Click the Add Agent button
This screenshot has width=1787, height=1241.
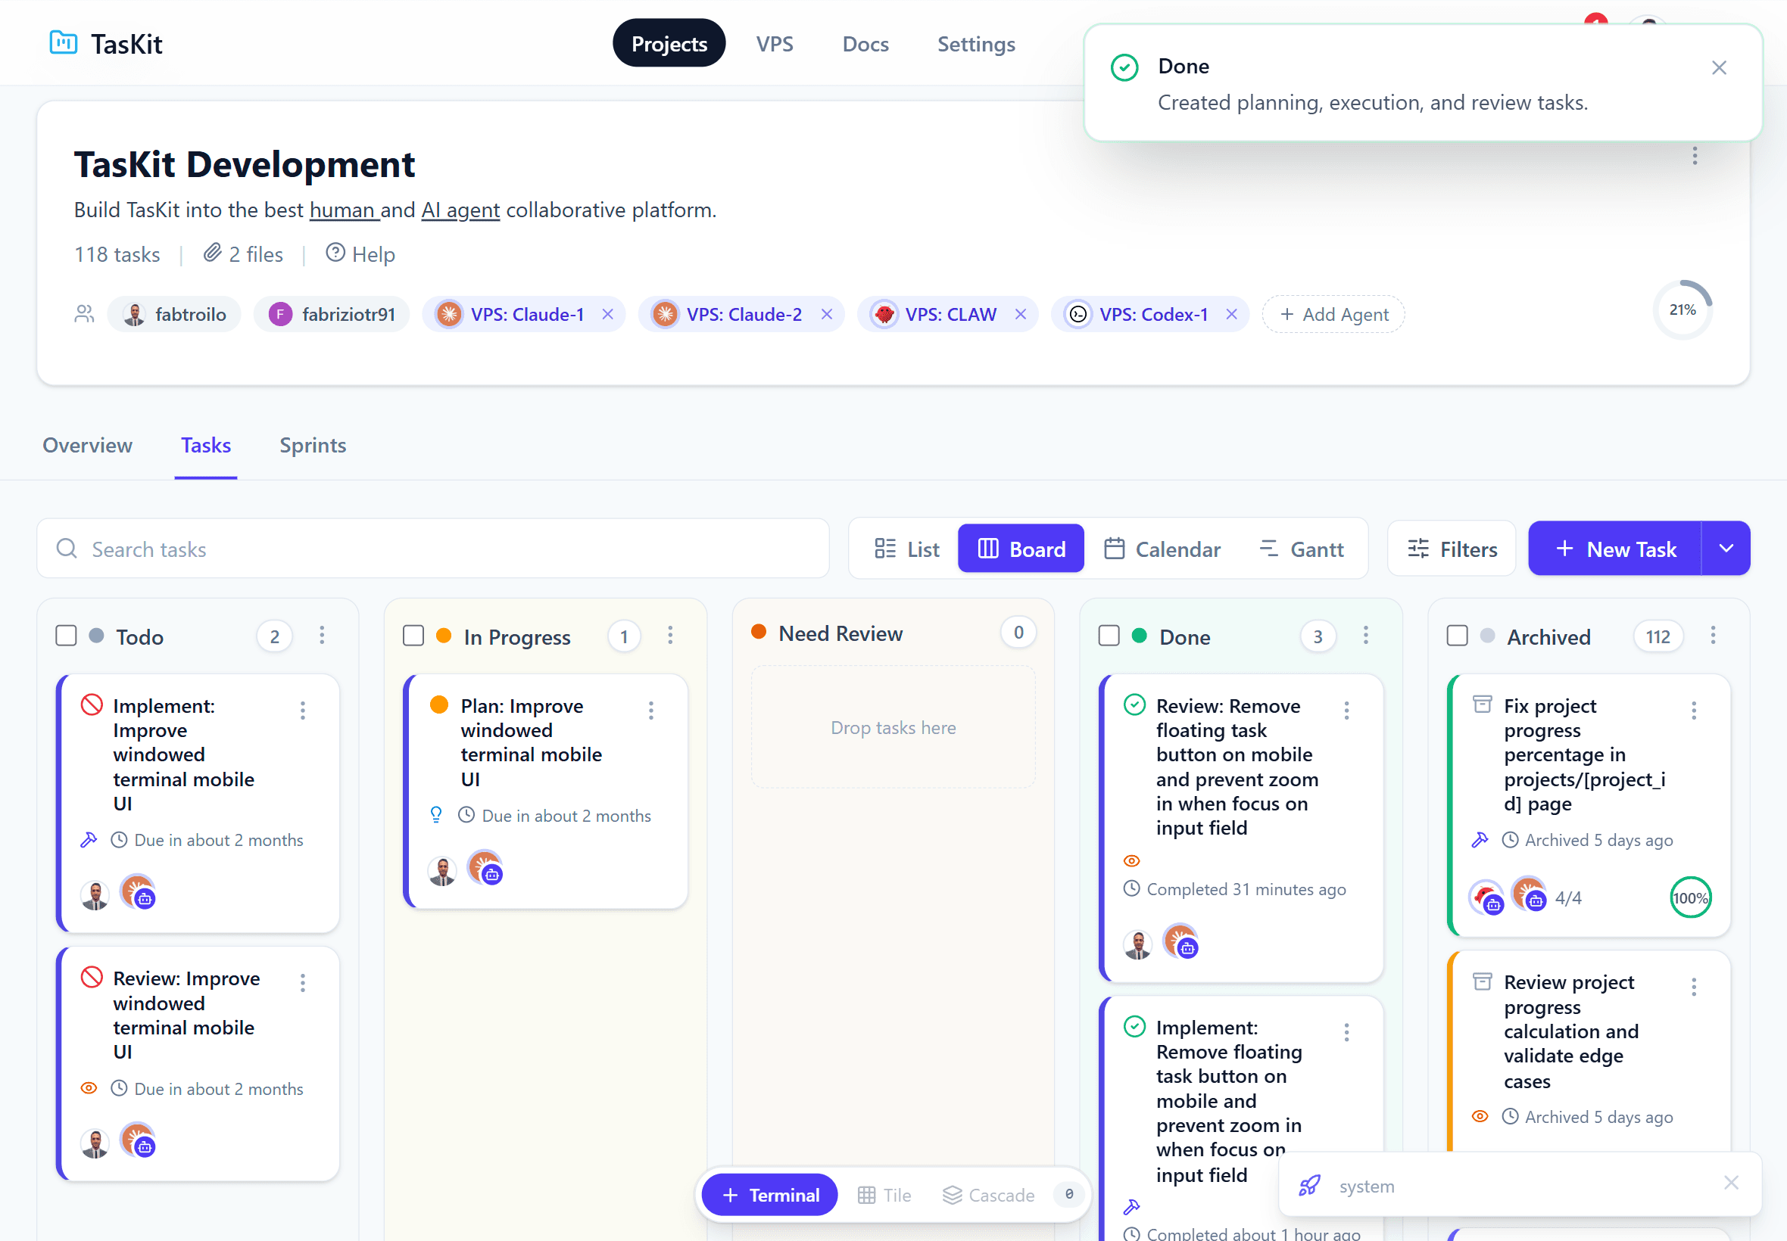(1333, 314)
